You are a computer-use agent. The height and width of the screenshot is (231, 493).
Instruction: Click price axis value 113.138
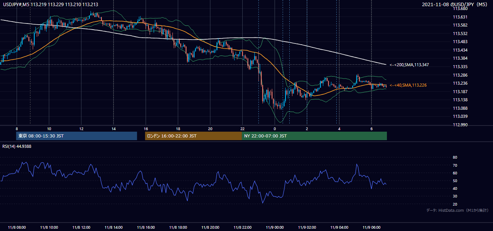[460, 100]
